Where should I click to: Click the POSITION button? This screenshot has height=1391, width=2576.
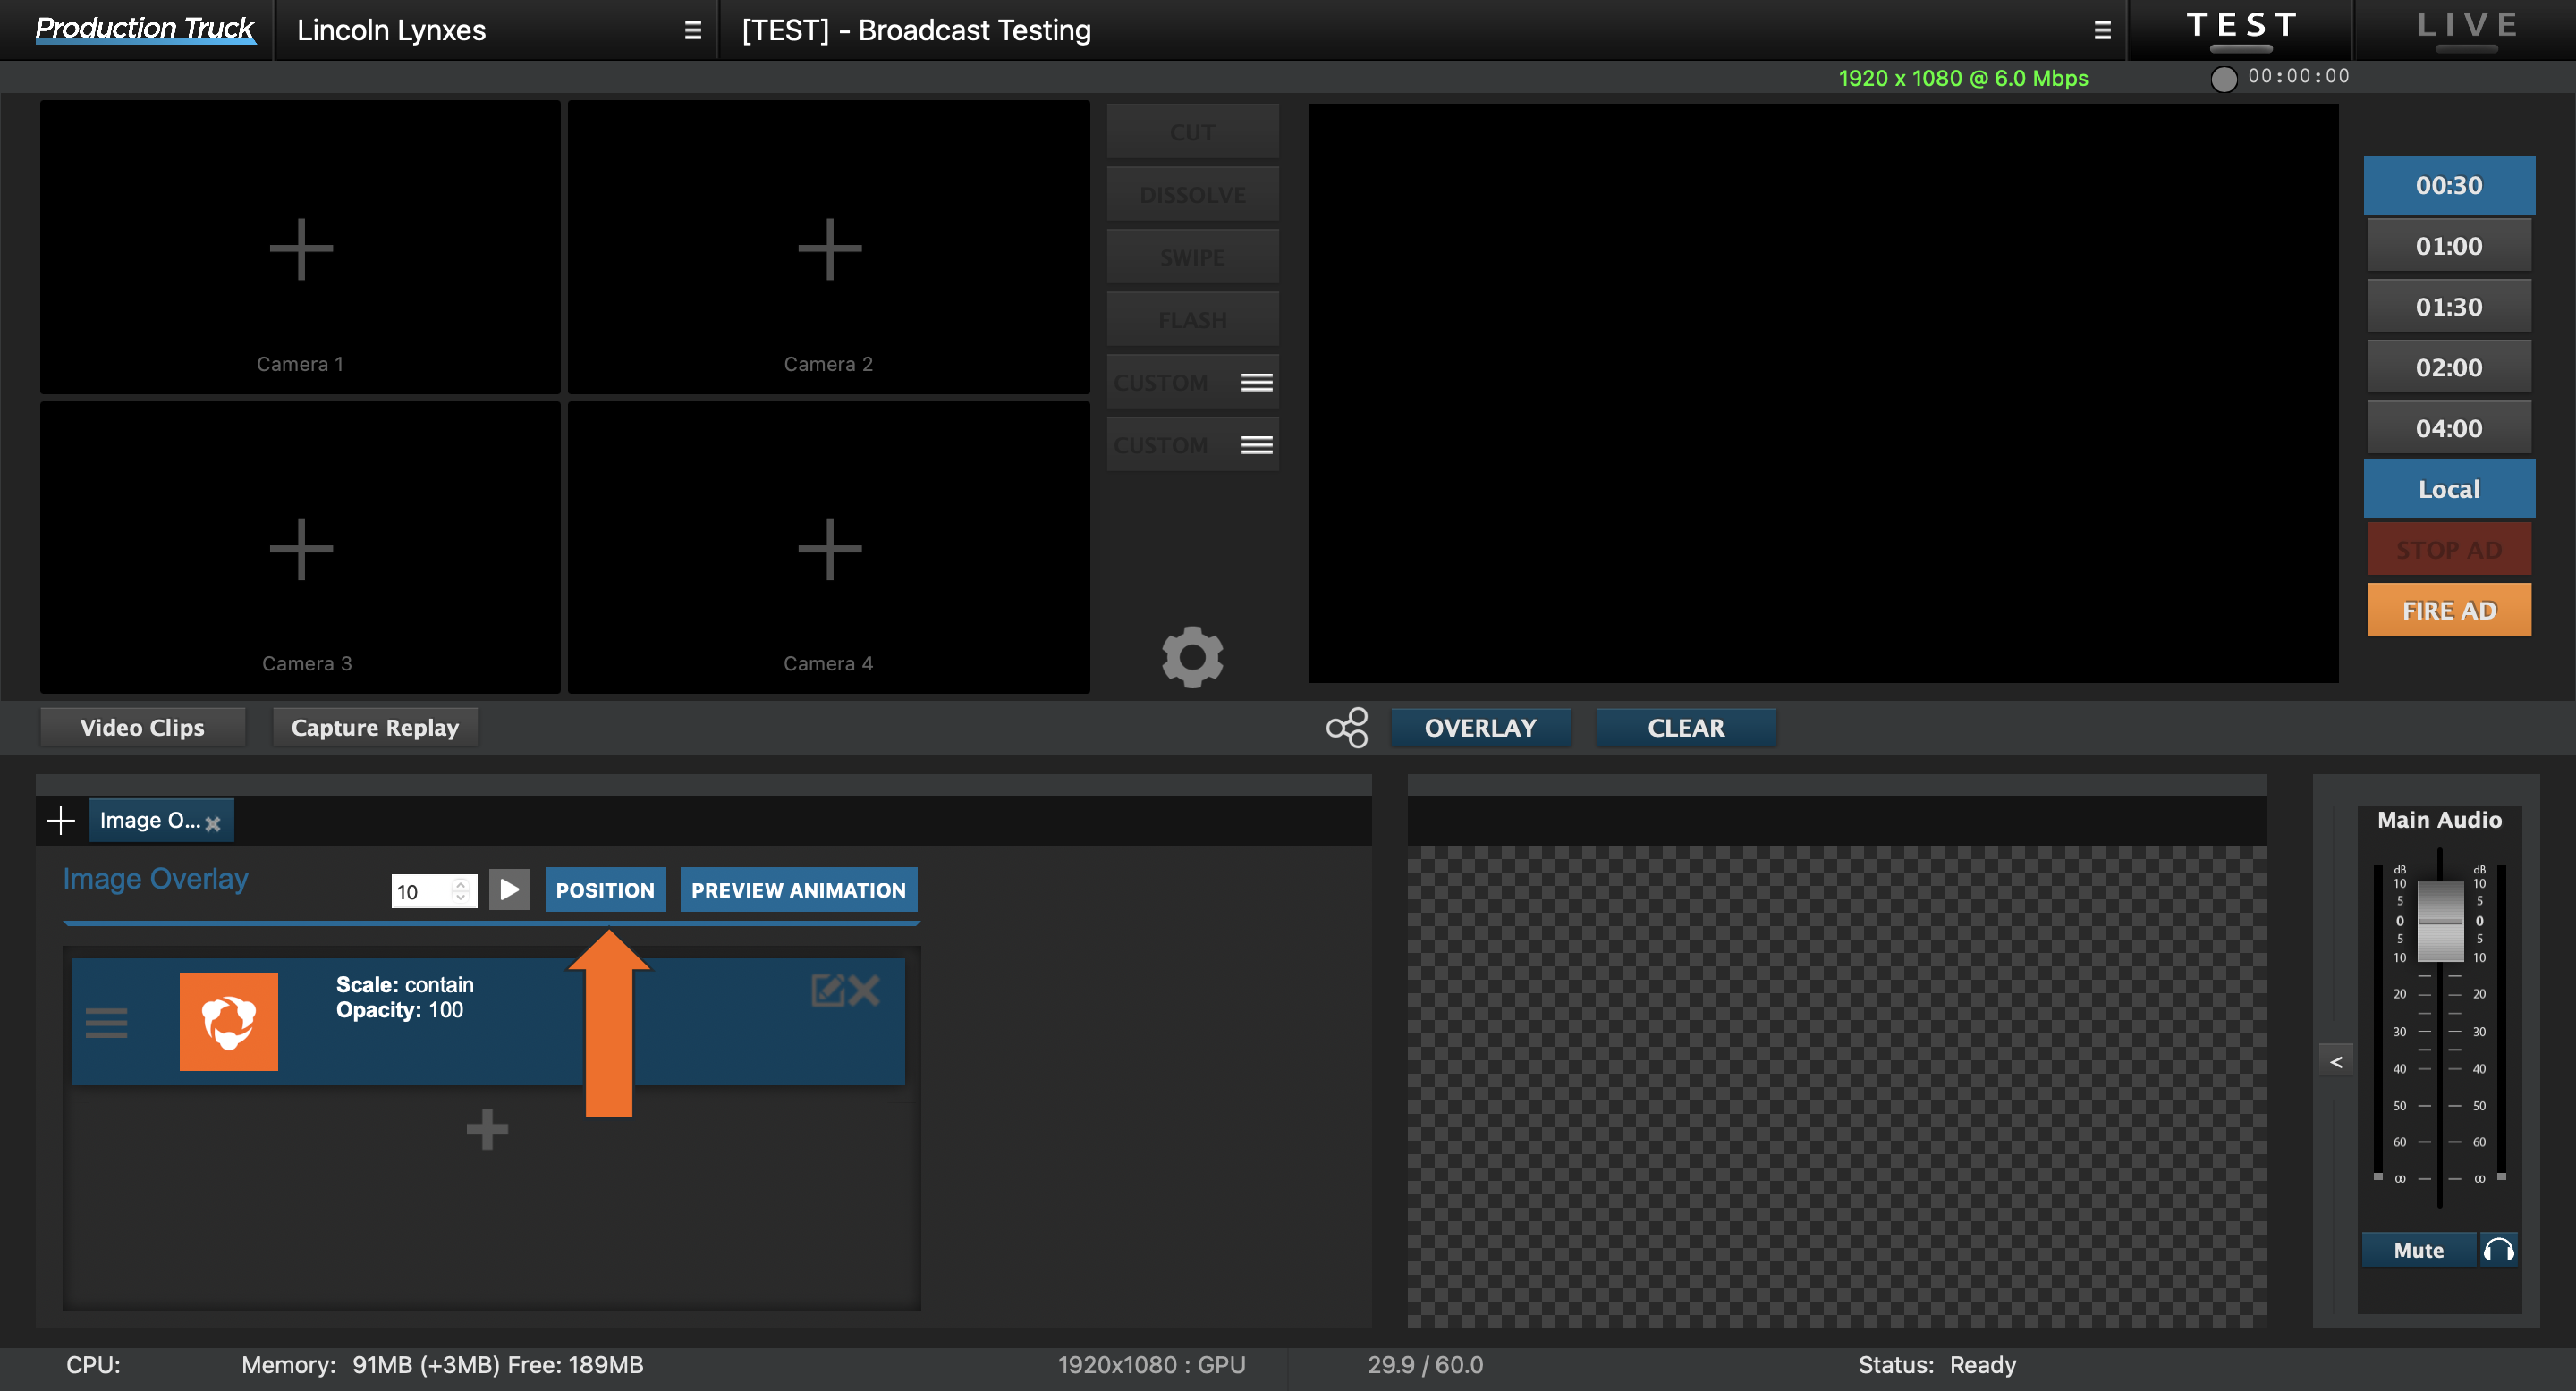[605, 889]
